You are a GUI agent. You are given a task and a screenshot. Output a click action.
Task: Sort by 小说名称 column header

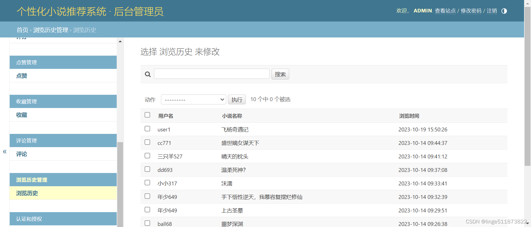(232, 116)
